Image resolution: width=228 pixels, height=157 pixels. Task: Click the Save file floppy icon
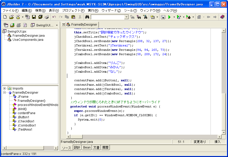tap(34, 17)
